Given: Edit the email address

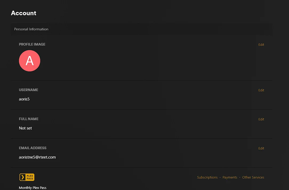Looking at the screenshot, I should (x=261, y=148).
